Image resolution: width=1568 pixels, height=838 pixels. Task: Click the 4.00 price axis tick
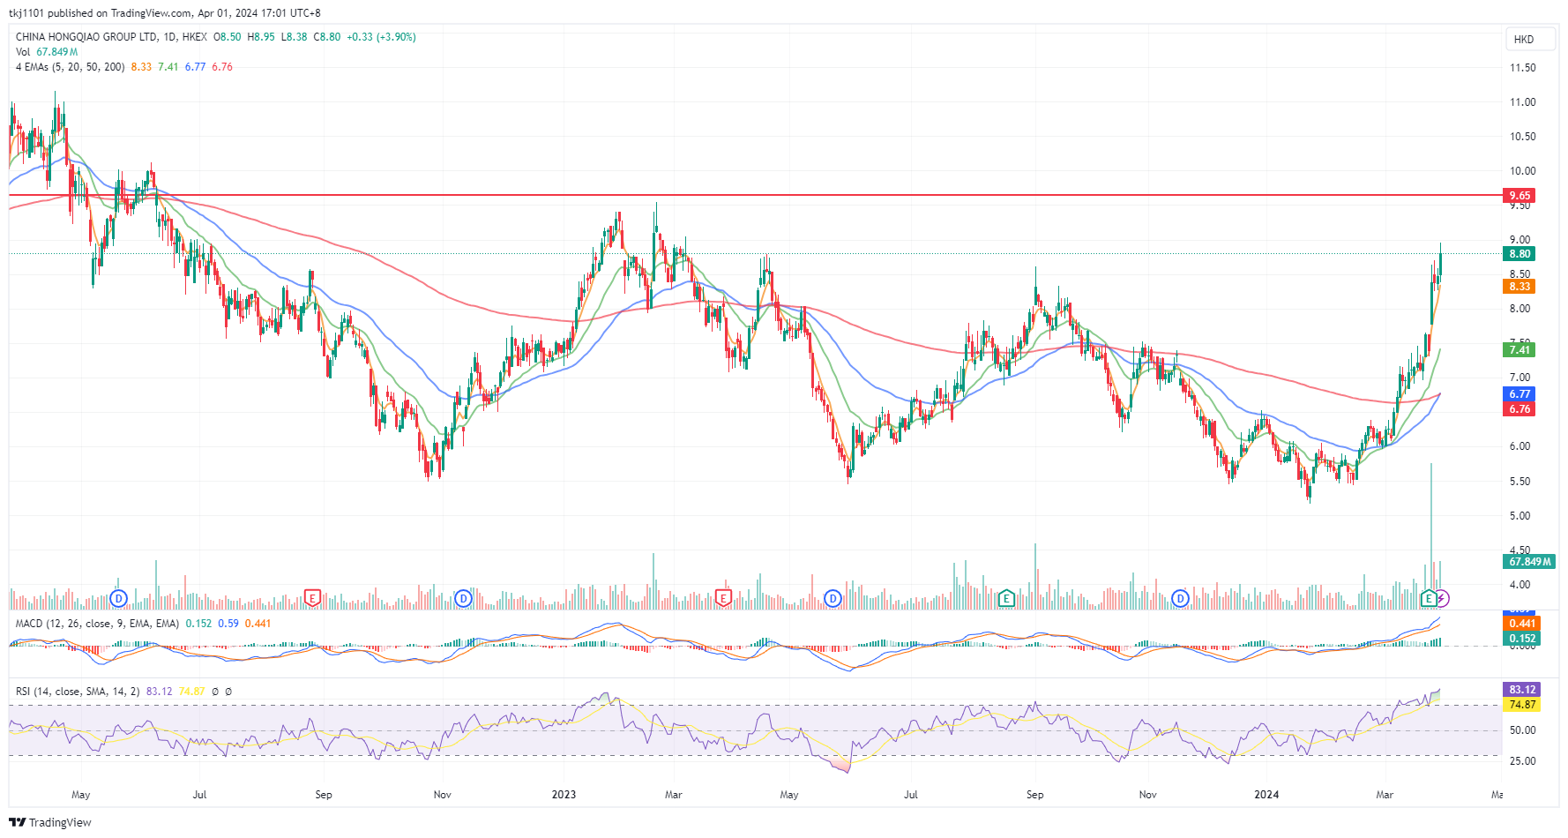pyautogui.click(x=1519, y=585)
